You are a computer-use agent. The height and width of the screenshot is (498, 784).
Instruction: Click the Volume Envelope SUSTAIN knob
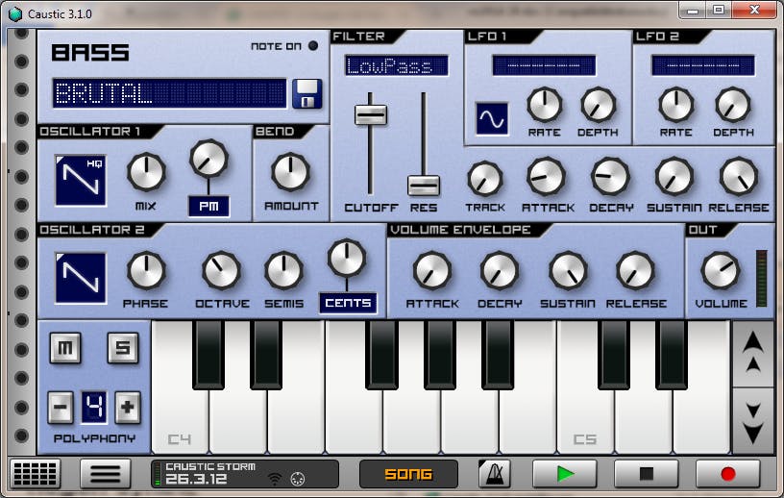coord(568,271)
